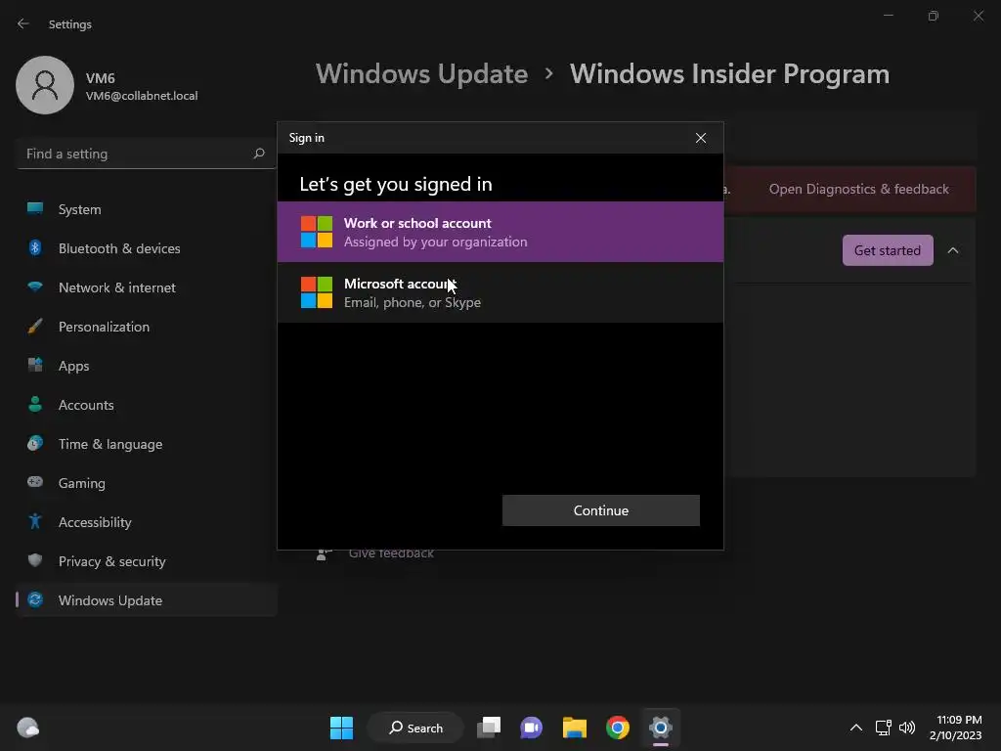This screenshot has width=1001, height=751.
Task: Click Microsoft logo beside Work or school account
Action: tap(317, 232)
